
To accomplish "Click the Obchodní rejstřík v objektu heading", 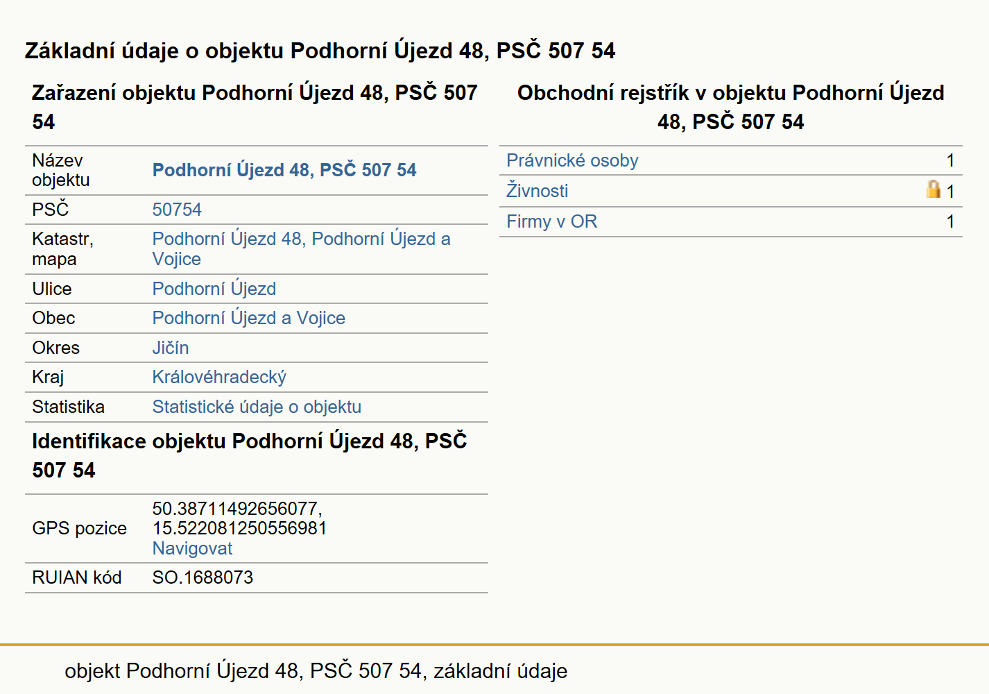I will point(731,107).
